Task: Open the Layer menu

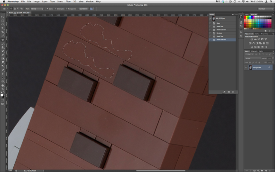Action: [x=45, y=1]
